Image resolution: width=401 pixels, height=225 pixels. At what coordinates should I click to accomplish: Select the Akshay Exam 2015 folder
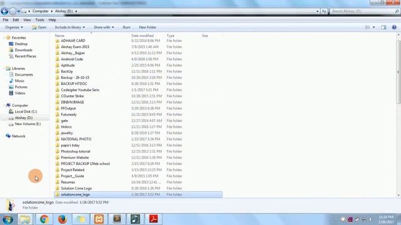[75, 47]
